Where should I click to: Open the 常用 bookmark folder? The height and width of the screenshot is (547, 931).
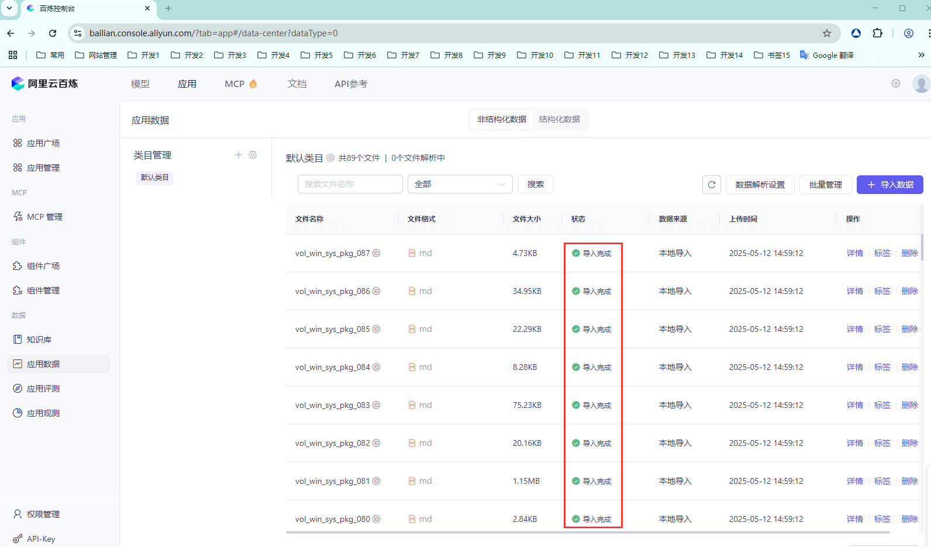point(50,55)
